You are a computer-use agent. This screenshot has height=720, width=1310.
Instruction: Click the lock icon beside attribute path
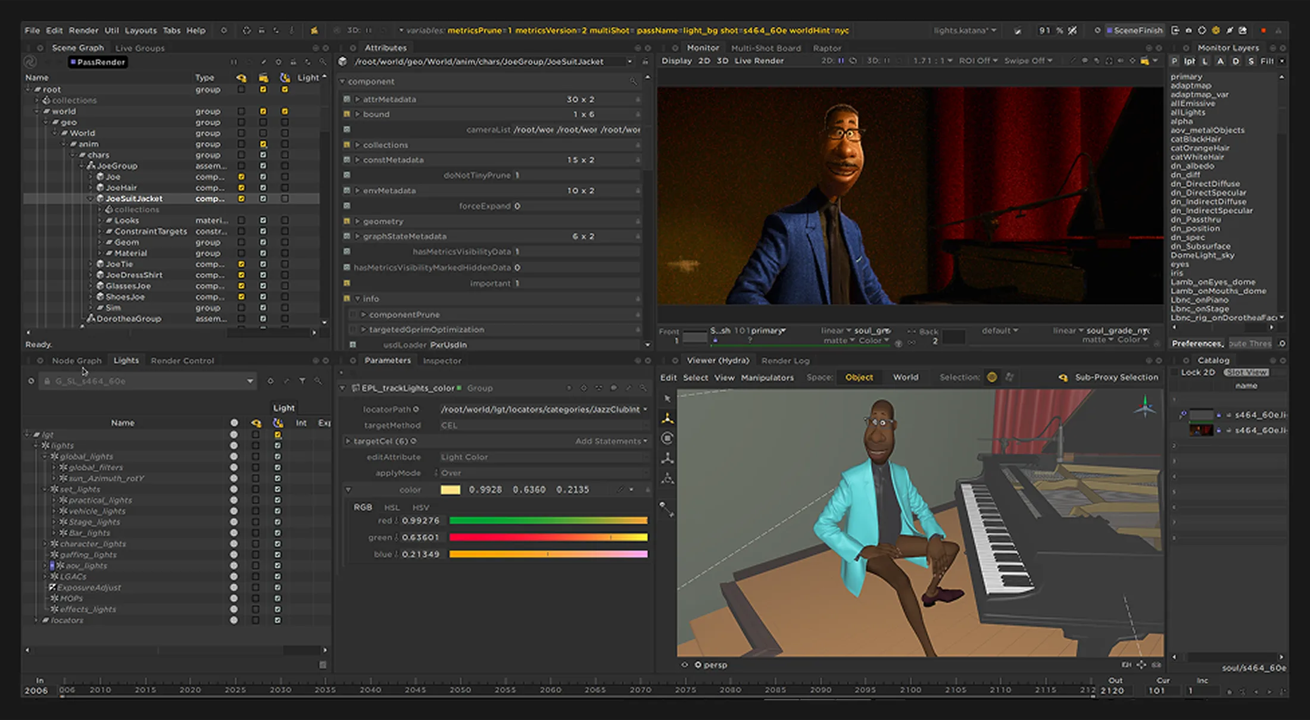point(645,62)
